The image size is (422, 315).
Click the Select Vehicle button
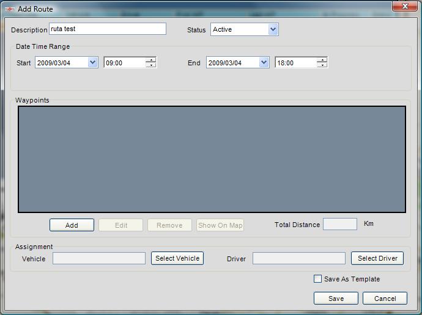pyautogui.click(x=177, y=258)
